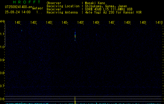This screenshot has width=164, height=104.
Task: Click the HROFFT title text
Action: [27, 2]
